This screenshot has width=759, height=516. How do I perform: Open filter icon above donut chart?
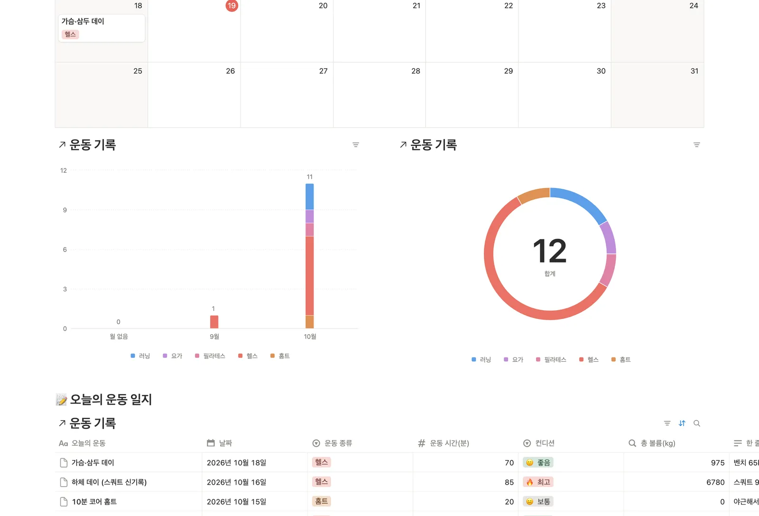(x=697, y=145)
